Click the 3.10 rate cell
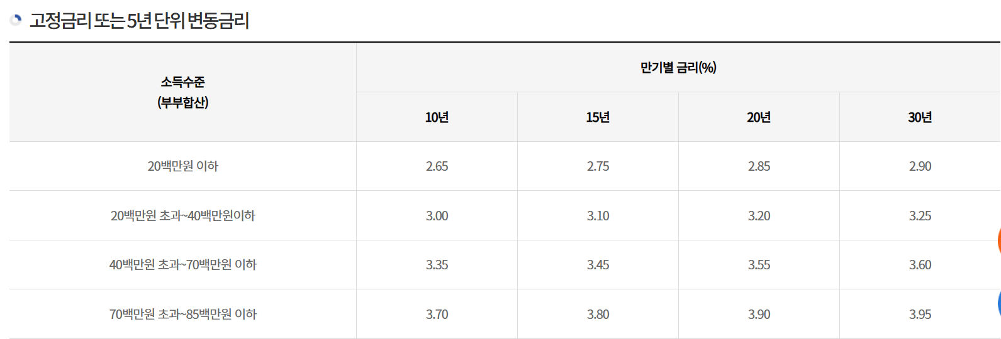This screenshot has height=339, width=1001. [x=598, y=216]
